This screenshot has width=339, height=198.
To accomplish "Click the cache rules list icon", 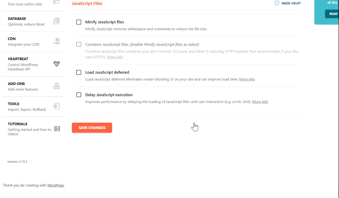I will 56,2.
